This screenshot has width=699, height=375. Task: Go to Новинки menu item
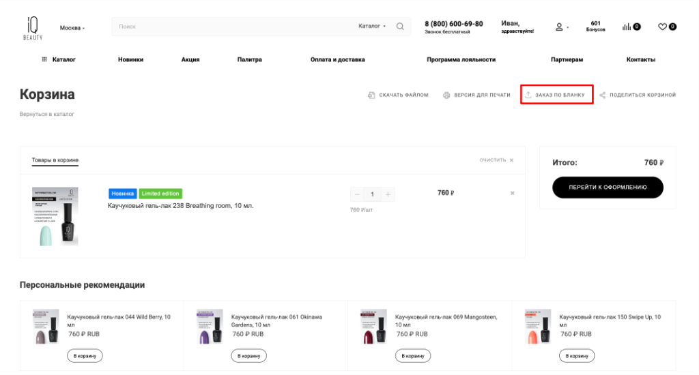[130, 59]
